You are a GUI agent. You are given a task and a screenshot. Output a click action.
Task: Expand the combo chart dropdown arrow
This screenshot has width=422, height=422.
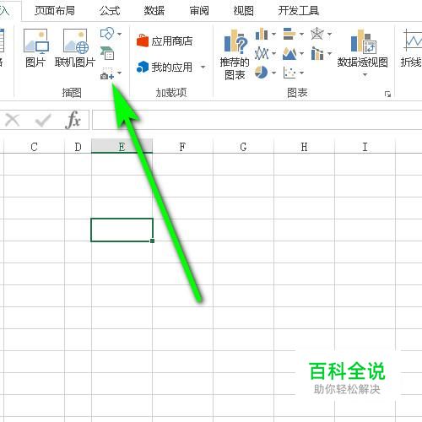click(x=329, y=53)
